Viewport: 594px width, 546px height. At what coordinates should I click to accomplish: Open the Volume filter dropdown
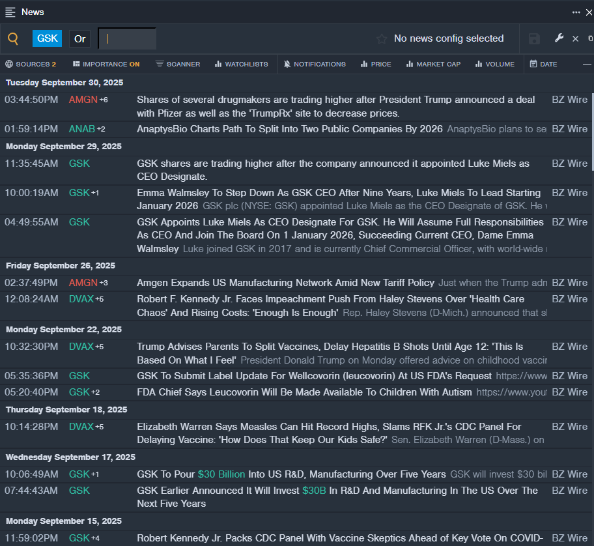coord(494,64)
